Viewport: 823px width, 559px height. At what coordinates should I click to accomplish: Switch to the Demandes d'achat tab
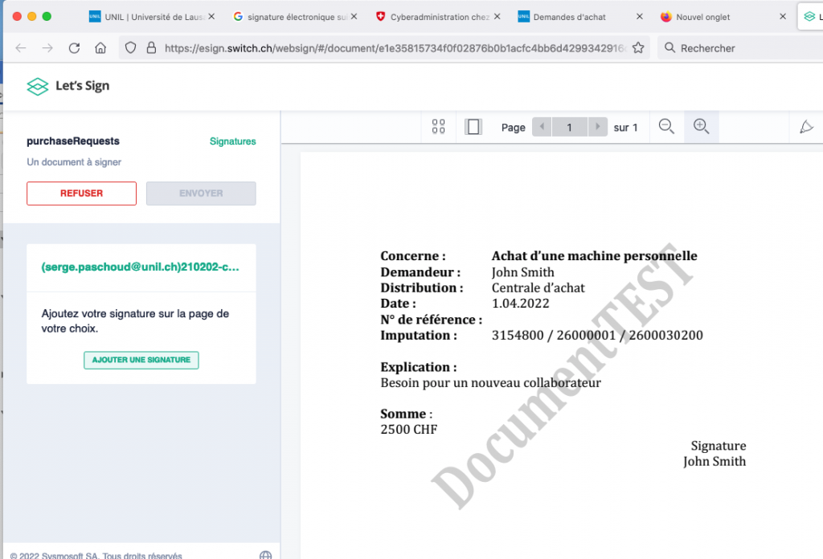569,17
